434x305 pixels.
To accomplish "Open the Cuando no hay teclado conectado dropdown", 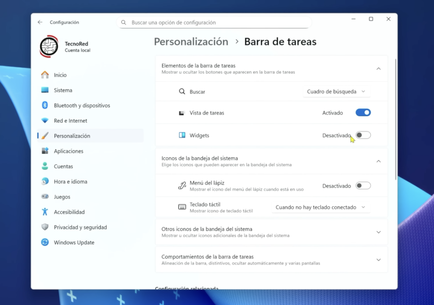I will point(320,207).
